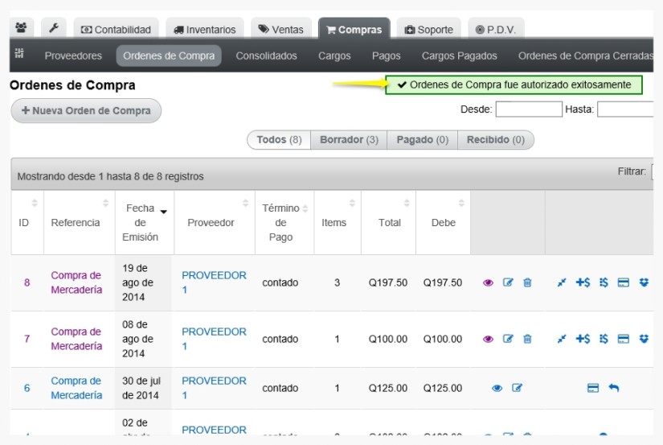Click the receive boxes icon for order 8
Viewport: 663px width, 445px height.
(x=644, y=282)
